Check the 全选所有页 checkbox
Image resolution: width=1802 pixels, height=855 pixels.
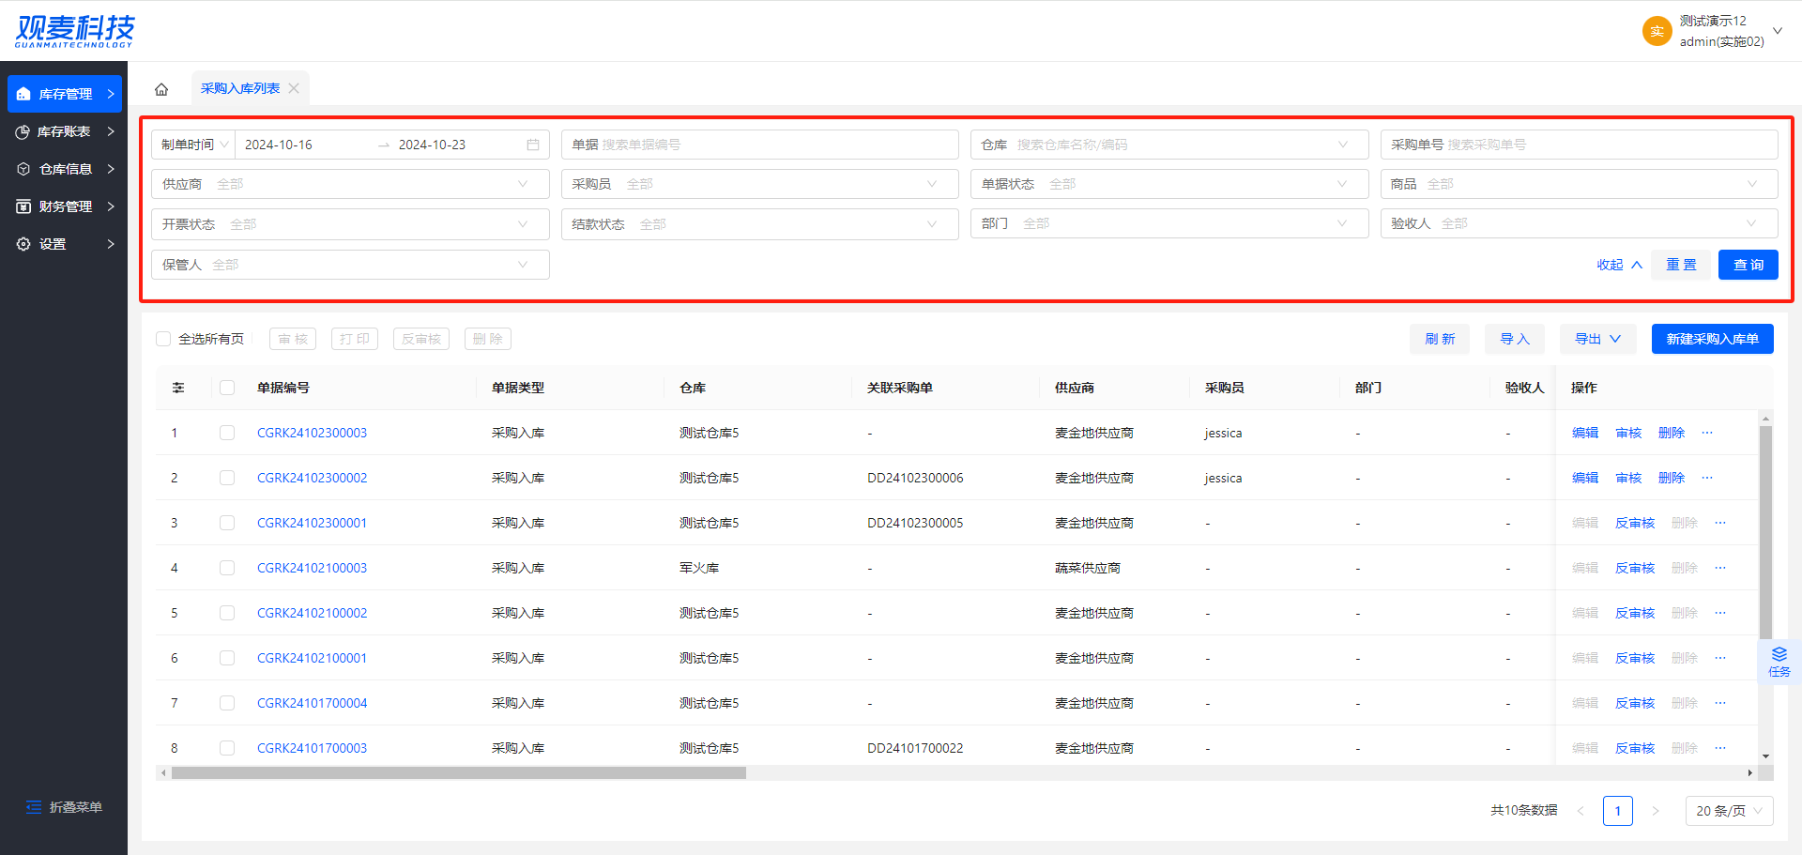[x=163, y=339]
